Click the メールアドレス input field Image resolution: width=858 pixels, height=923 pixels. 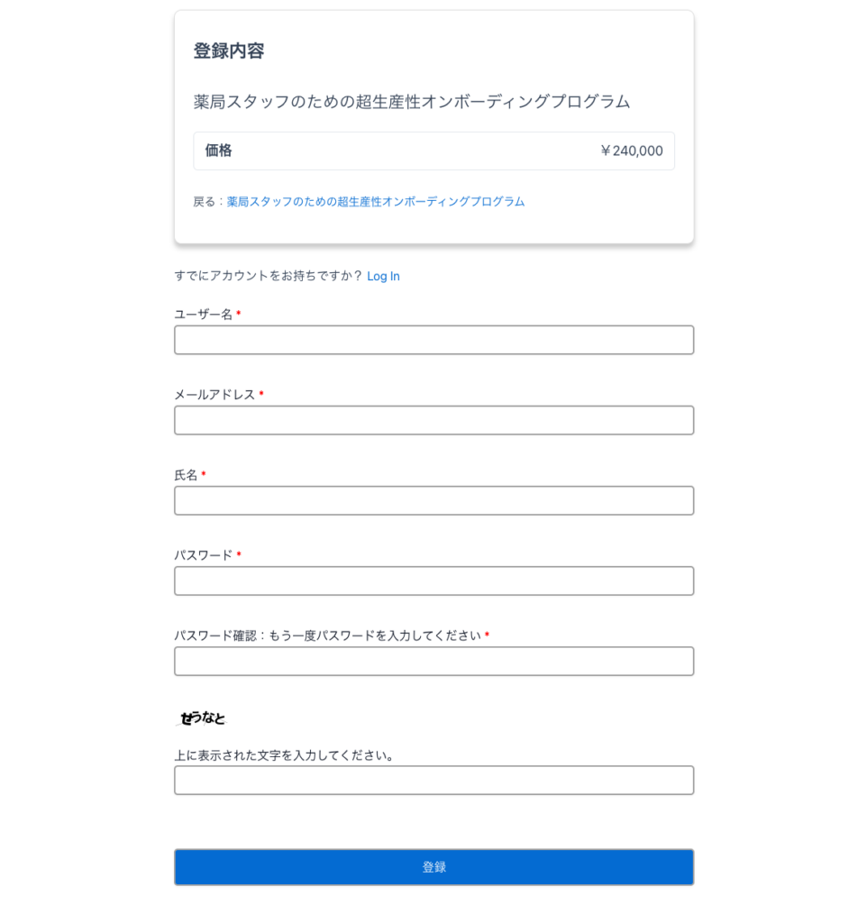coord(434,420)
